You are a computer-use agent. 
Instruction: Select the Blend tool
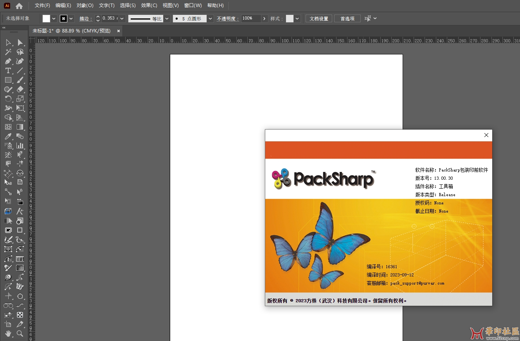click(x=20, y=136)
